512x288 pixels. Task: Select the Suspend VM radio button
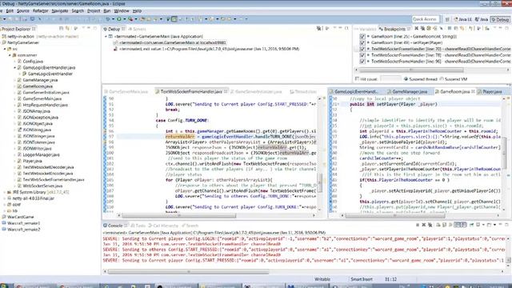click(x=442, y=79)
